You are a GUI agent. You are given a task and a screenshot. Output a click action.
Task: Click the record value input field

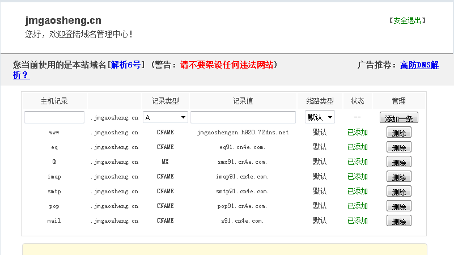click(x=243, y=117)
